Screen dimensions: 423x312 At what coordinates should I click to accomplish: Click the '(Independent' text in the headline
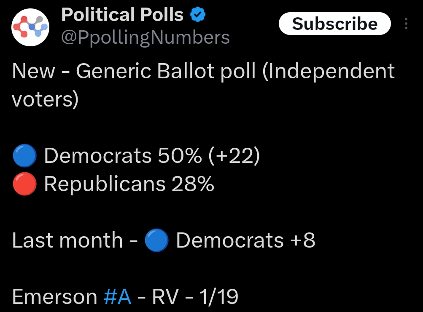pos(328,72)
